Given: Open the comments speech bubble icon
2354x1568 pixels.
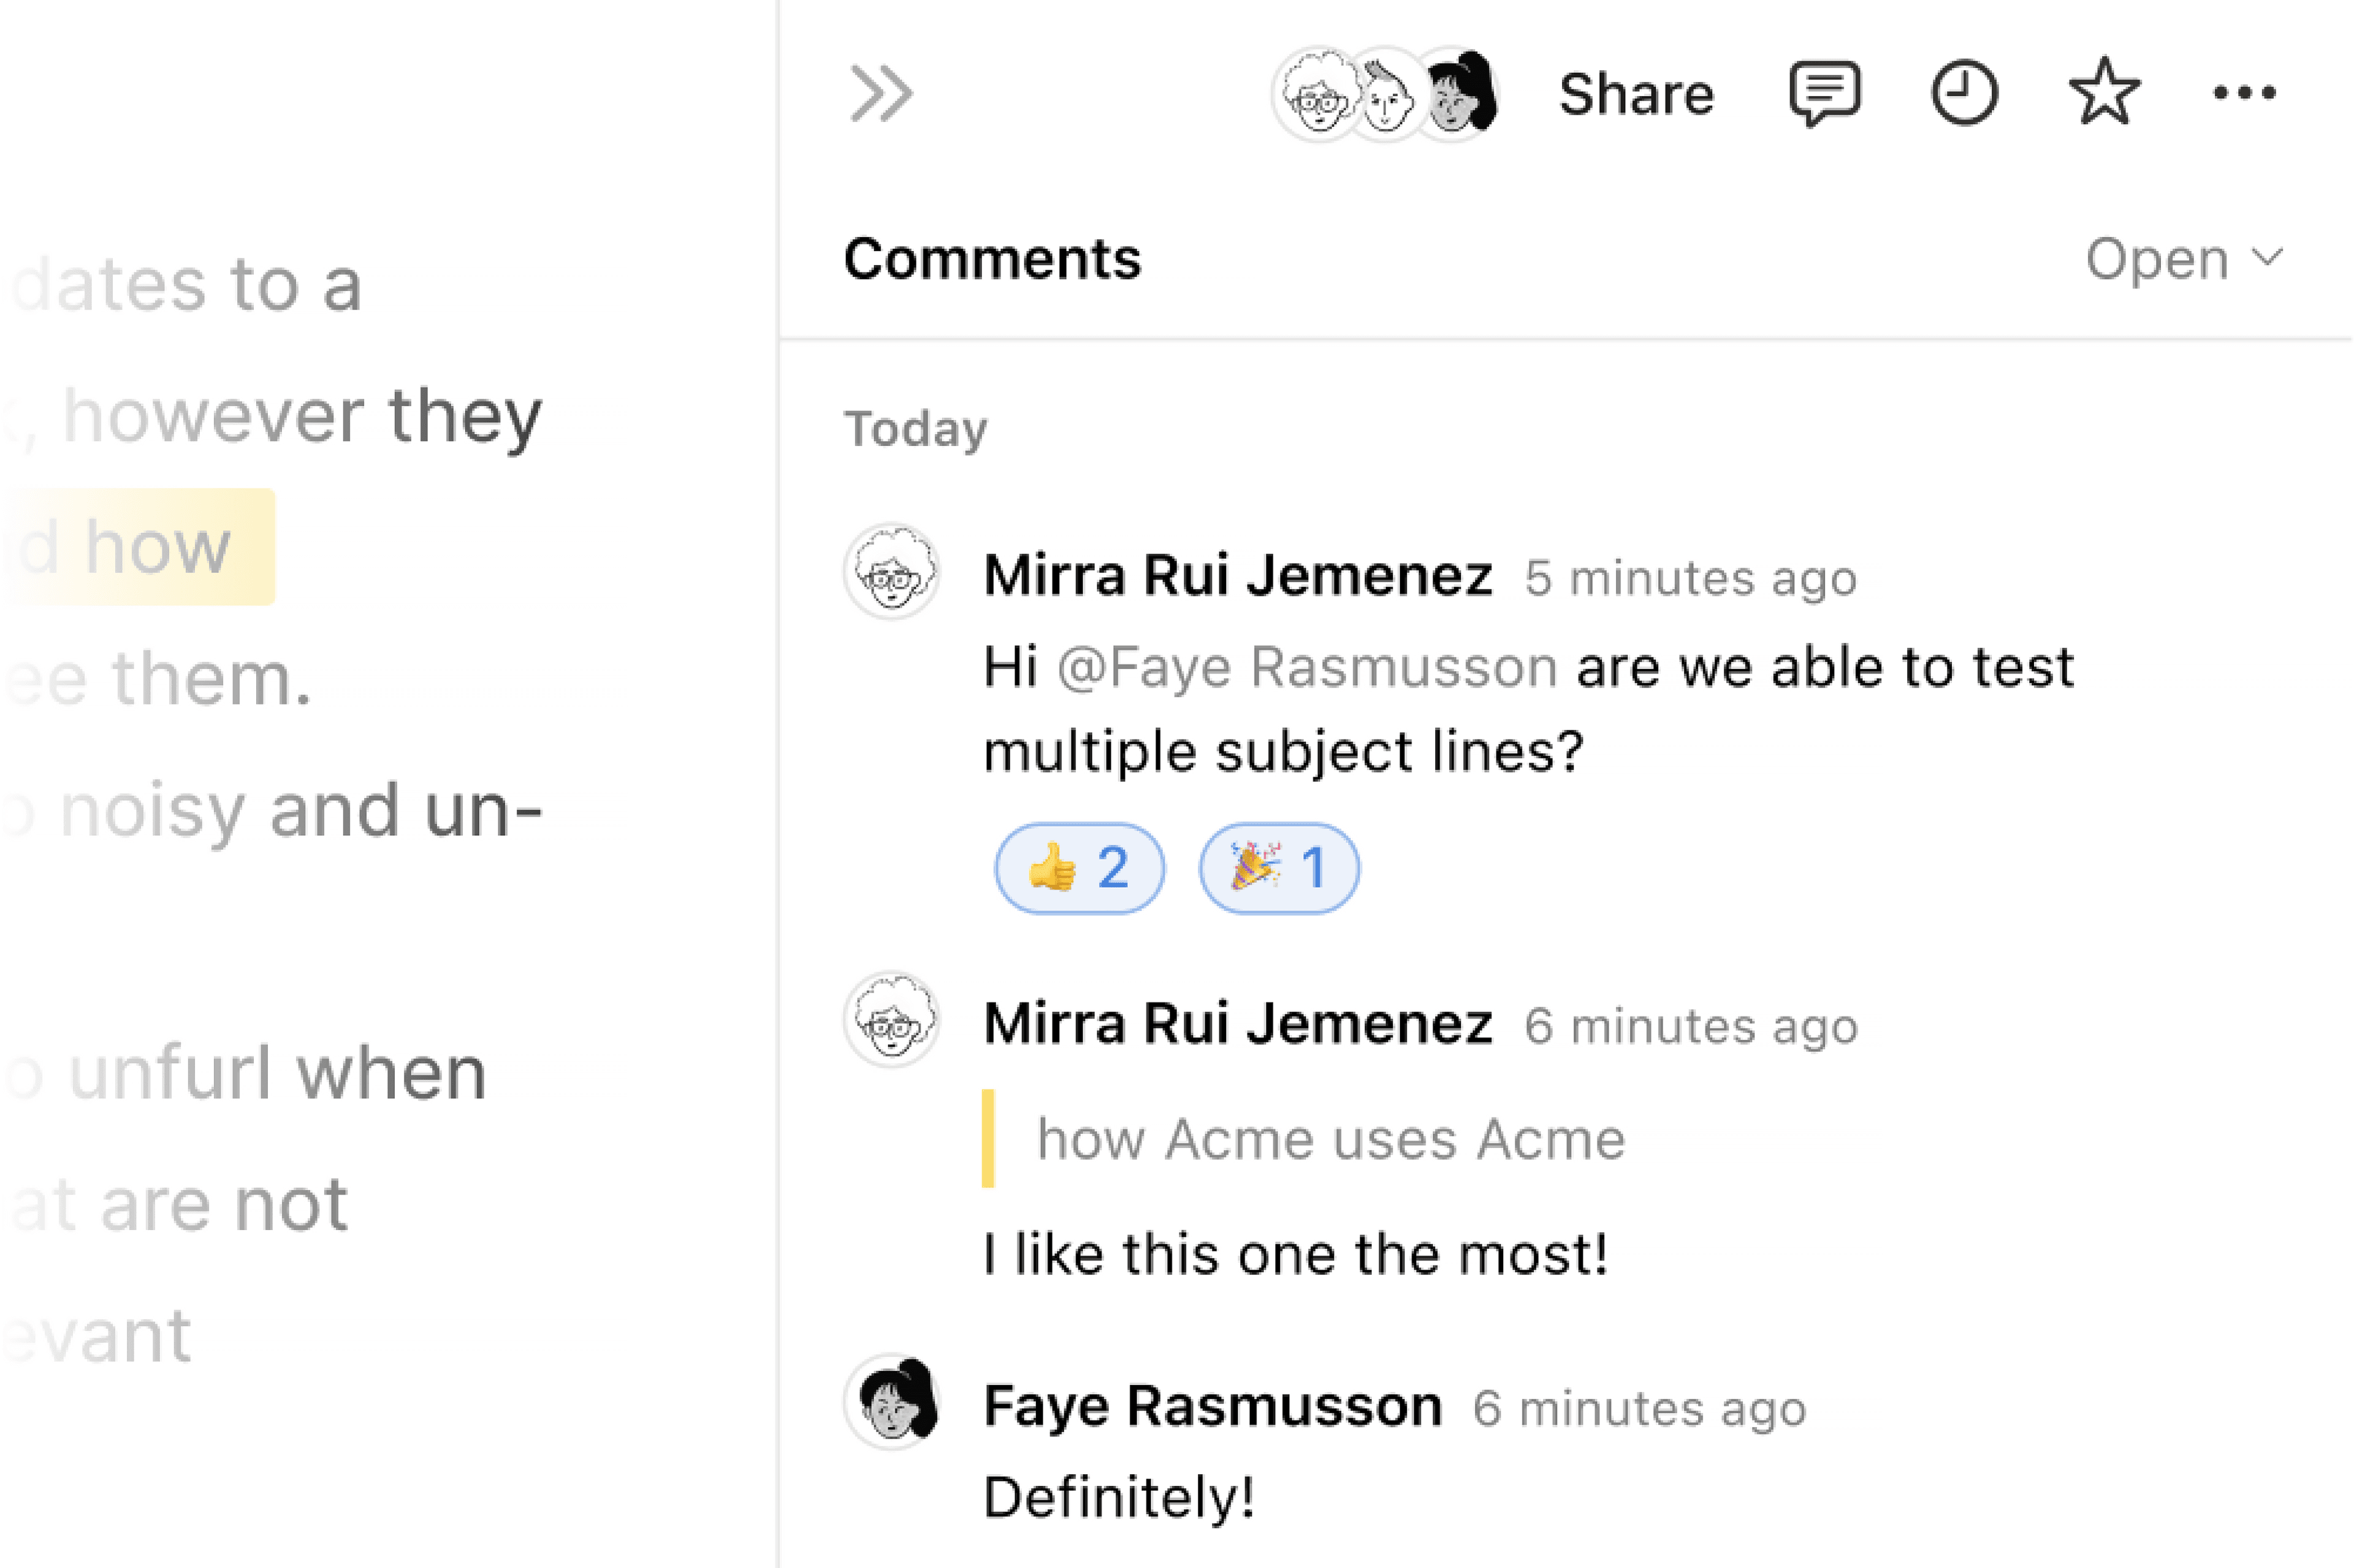Looking at the screenshot, I should (x=1824, y=93).
